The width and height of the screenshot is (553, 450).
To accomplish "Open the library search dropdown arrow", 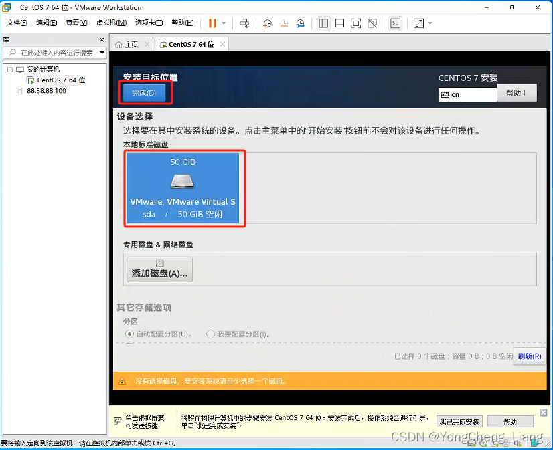I will (102, 53).
